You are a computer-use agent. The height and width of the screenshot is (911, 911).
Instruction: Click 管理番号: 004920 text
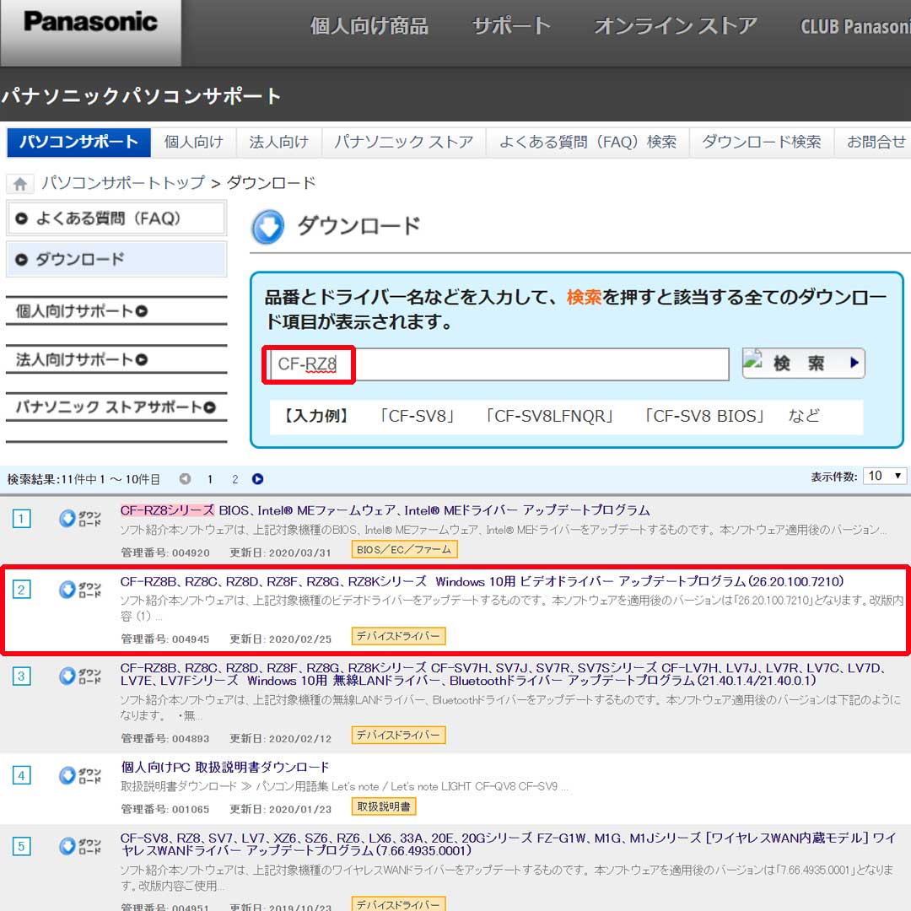pyautogui.click(x=165, y=553)
